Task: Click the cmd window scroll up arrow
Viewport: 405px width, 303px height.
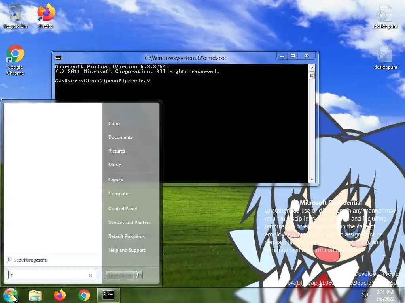Action: 312,68
